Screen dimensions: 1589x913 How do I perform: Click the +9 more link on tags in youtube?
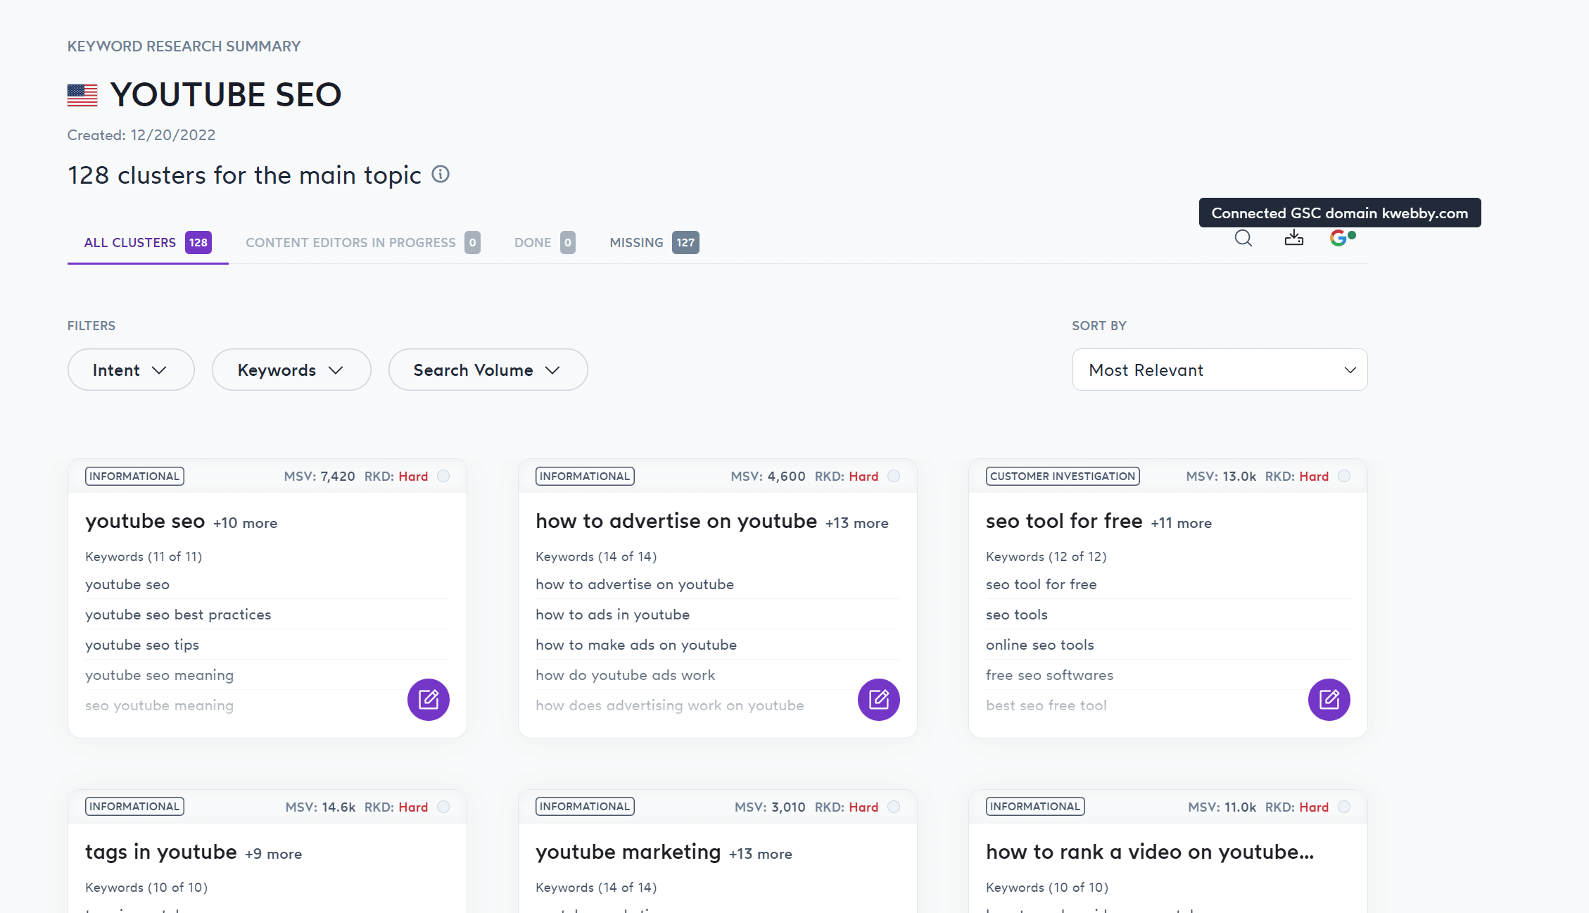click(273, 854)
